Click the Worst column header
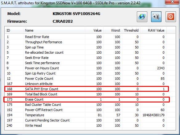 (x=112, y=30)
